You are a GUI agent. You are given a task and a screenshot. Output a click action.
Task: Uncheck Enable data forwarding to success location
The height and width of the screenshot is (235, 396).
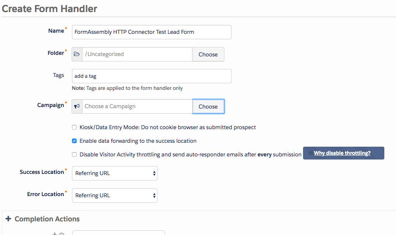tap(74, 141)
